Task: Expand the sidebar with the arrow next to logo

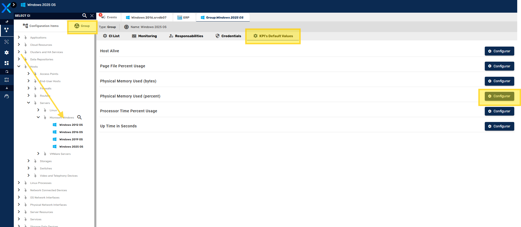Action: (x=14, y=5)
